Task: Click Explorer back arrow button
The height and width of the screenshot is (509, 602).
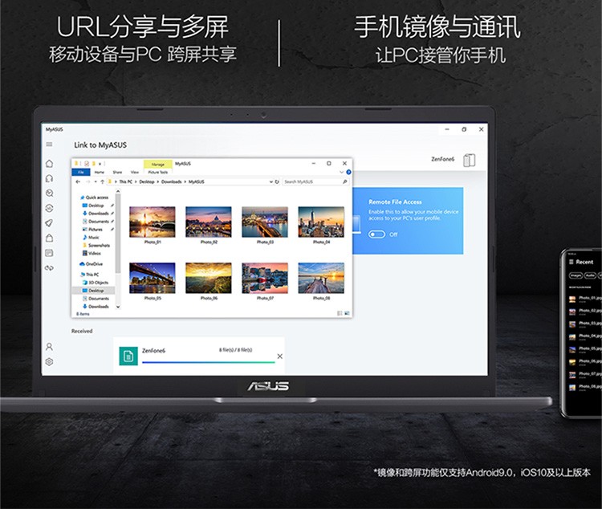Action: click(78, 181)
